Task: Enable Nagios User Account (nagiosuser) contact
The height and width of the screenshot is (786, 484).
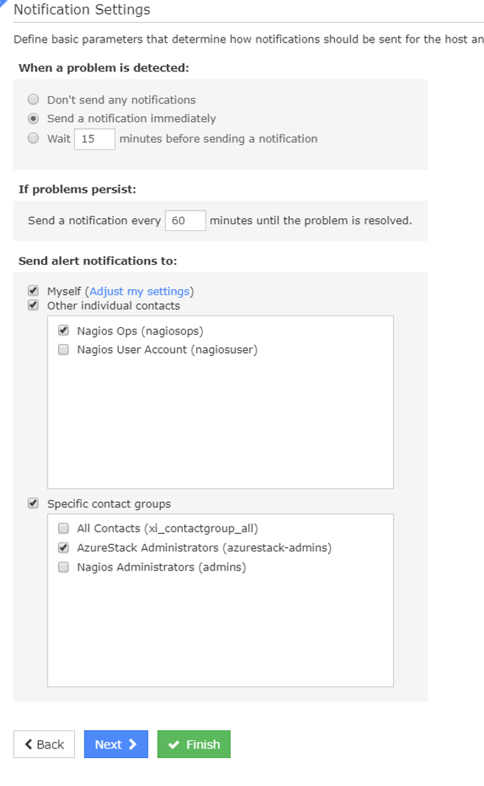Action: [x=63, y=350]
